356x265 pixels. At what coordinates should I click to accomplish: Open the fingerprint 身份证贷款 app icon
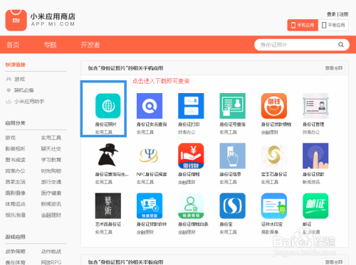click(315, 156)
